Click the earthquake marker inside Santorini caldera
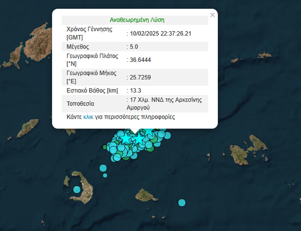Viewport: 301px width, 231px height. tap(77, 189)
